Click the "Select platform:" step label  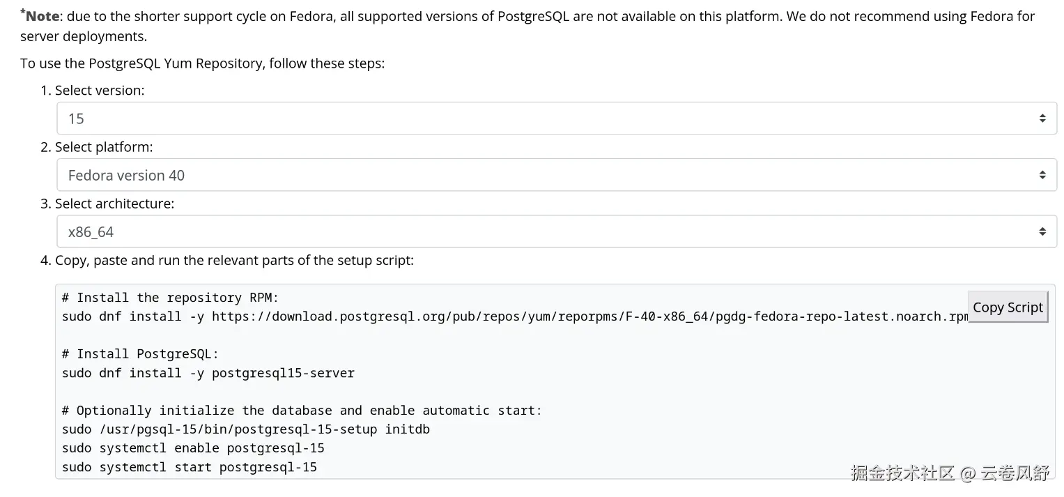pyautogui.click(x=104, y=147)
